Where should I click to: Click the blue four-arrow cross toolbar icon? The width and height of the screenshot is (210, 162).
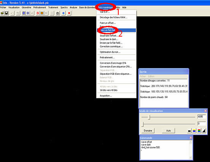pos(28,13)
